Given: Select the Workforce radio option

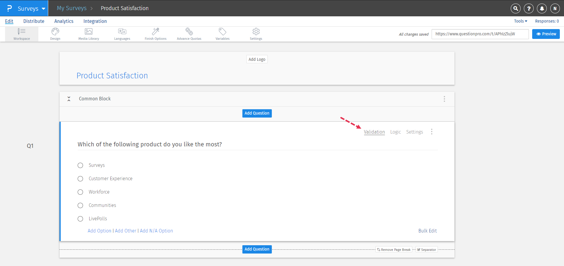Looking at the screenshot, I should [x=80, y=192].
